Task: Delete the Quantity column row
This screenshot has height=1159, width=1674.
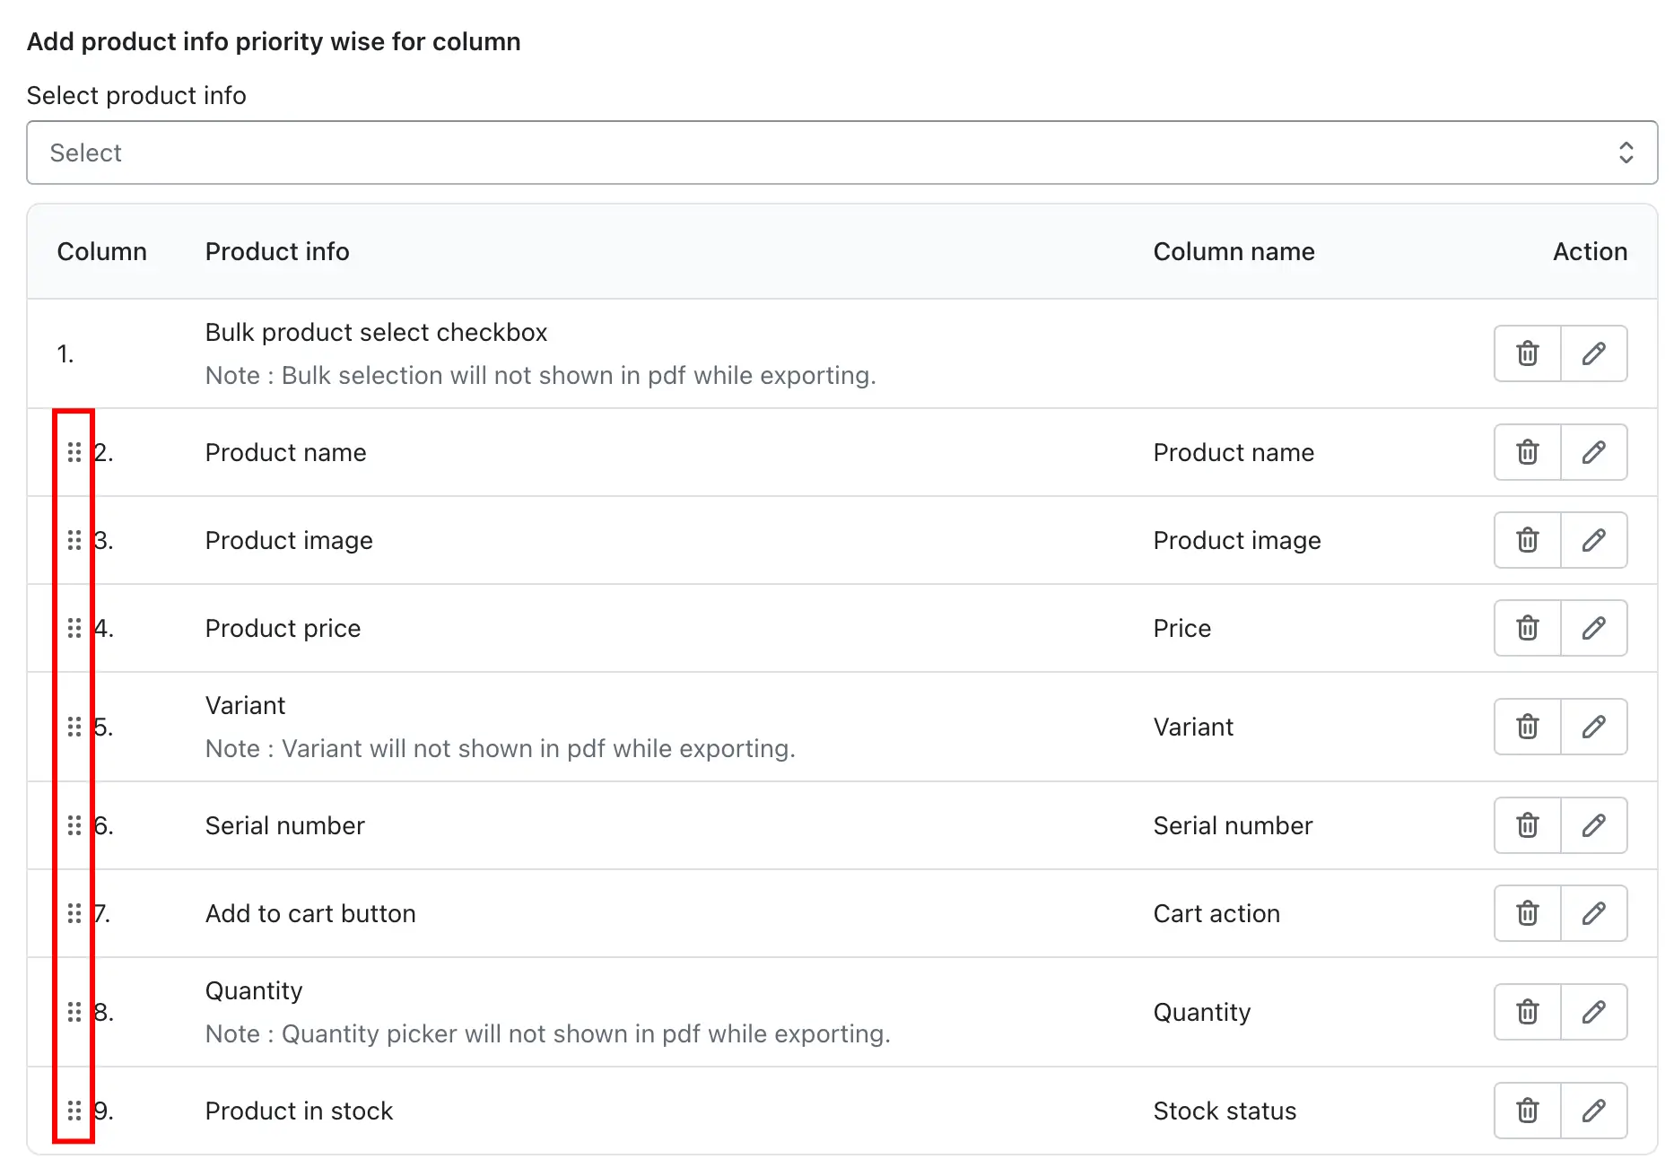Action: (x=1527, y=1012)
